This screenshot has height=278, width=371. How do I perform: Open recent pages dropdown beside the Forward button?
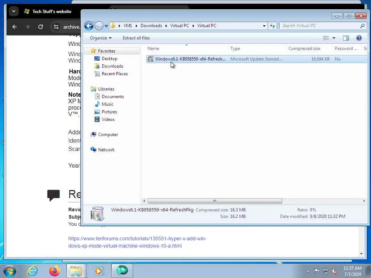106,26
